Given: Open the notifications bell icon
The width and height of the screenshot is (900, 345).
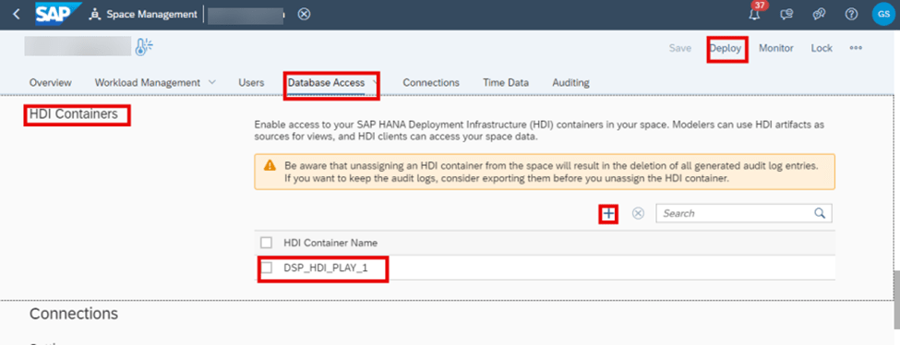Looking at the screenshot, I should (x=755, y=15).
